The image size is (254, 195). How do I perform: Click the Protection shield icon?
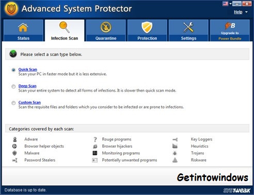tap(147, 27)
